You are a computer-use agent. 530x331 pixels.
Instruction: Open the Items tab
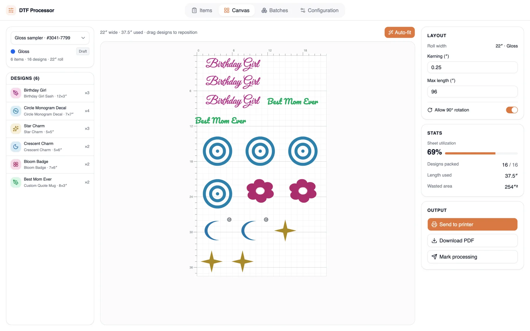[x=202, y=10]
